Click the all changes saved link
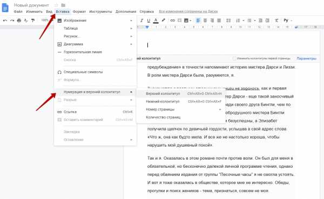 (x=188, y=11)
